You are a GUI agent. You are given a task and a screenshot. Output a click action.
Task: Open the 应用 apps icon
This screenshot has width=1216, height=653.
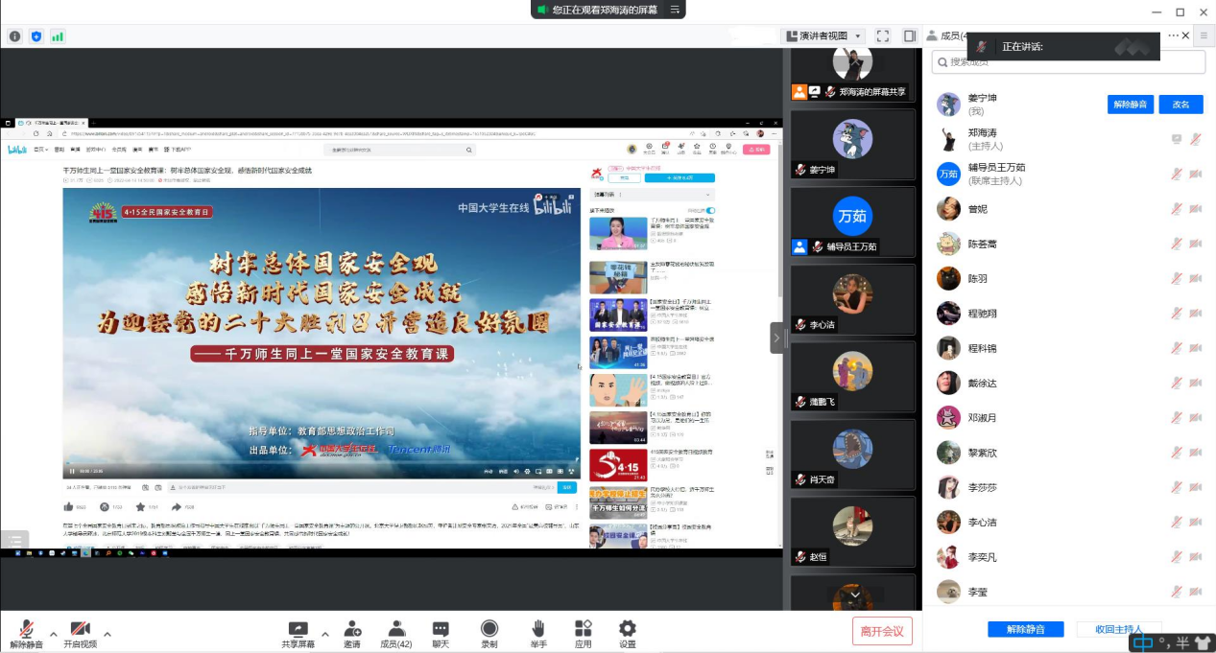point(584,629)
